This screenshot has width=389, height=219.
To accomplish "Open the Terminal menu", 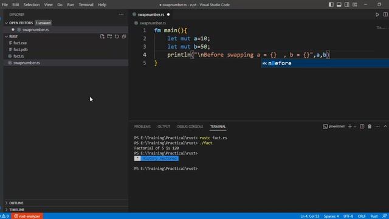I will pyautogui.click(x=86, y=5).
